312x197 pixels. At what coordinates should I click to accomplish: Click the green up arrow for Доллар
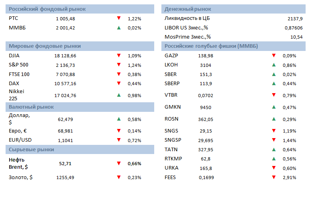coord(119,119)
